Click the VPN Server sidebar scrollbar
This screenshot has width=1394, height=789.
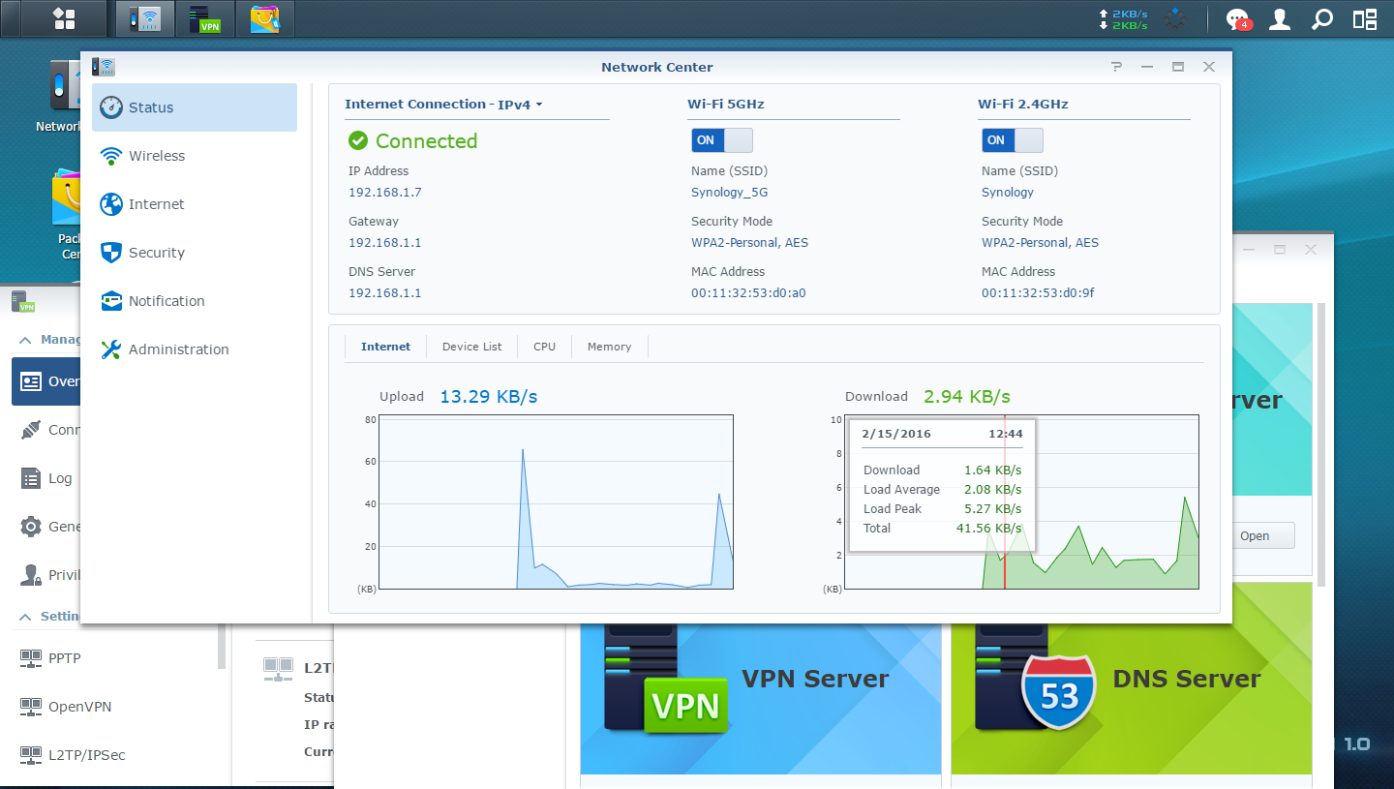click(x=222, y=649)
